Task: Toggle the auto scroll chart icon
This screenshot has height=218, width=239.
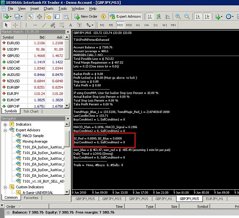Action: click(198, 16)
